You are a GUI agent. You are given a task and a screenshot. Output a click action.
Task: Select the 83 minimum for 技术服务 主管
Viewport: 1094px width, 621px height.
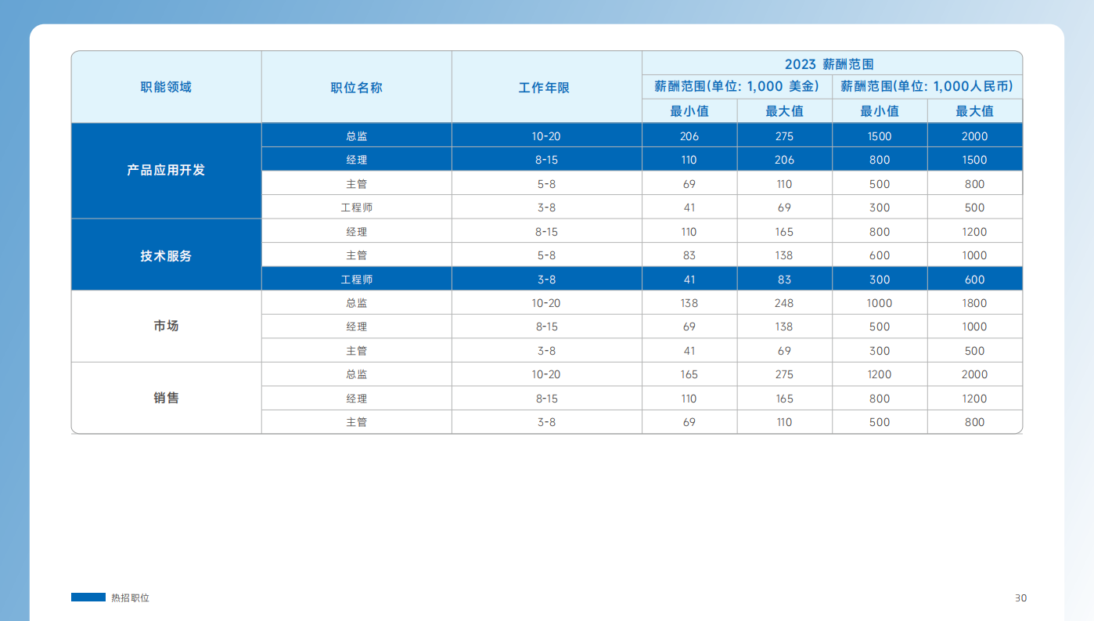pyautogui.click(x=689, y=255)
